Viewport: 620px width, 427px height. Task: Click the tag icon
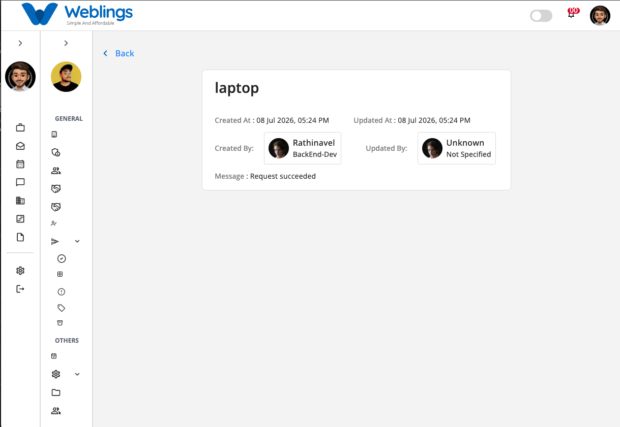(62, 308)
